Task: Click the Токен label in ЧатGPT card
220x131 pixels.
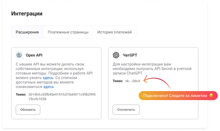Action: click(x=118, y=81)
